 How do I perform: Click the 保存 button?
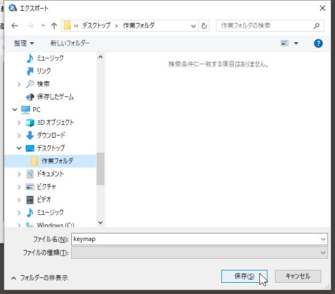244,276
